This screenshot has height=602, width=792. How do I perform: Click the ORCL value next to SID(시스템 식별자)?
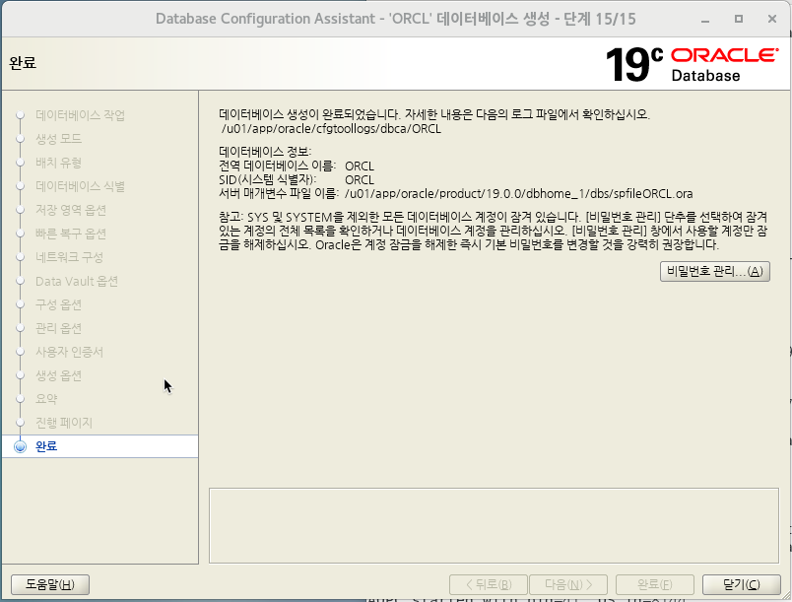(360, 179)
